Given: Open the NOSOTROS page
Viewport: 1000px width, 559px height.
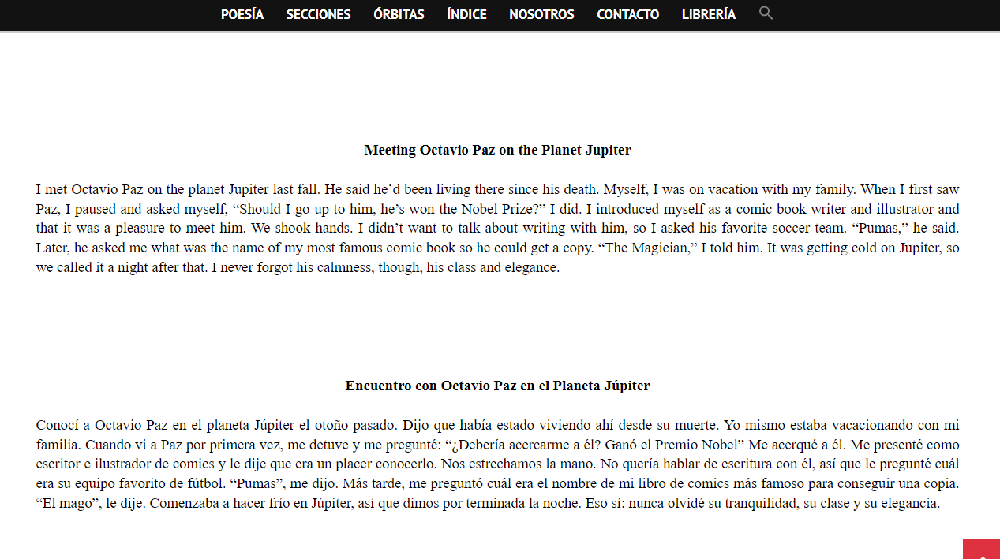Looking at the screenshot, I should pos(541,14).
